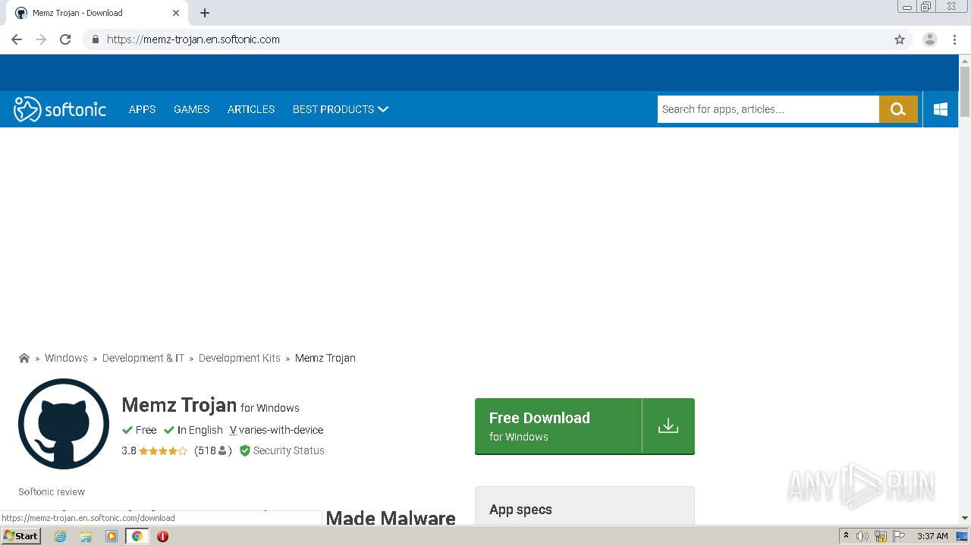The height and width of the screenshot is (546, 971).
Task: Close the Memz Trojan tab
Action: [176, 13]
